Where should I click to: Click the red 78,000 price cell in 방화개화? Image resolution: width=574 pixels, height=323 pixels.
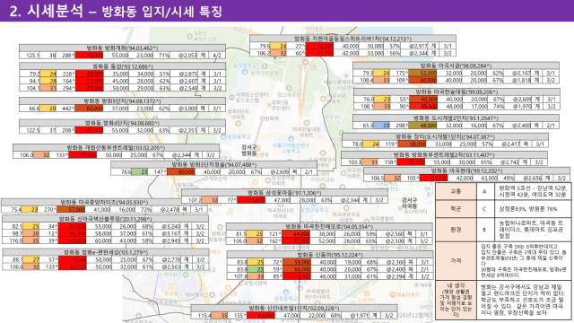(90, 56)
